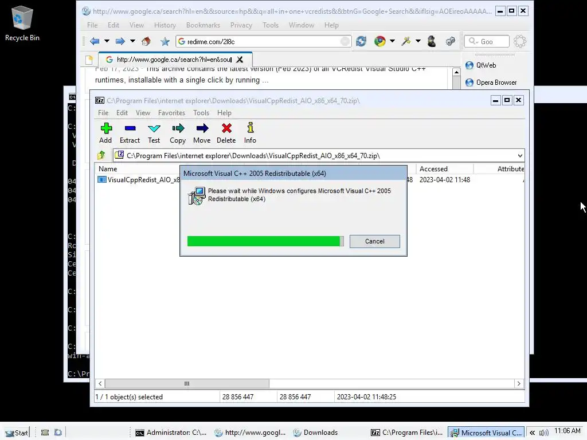This screenshot has height=440, width=587.
Task: Open browser Privacy menu
Action: pyautogui.click(x=241, y=25)
